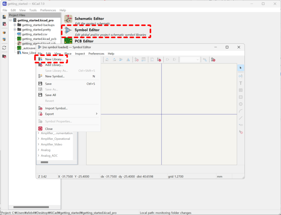Open project folder in file explorer icon

click(4, 56)
